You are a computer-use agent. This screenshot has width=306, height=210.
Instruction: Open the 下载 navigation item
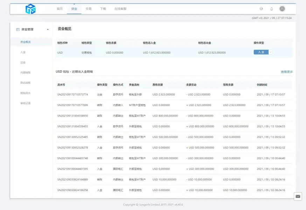103,9
